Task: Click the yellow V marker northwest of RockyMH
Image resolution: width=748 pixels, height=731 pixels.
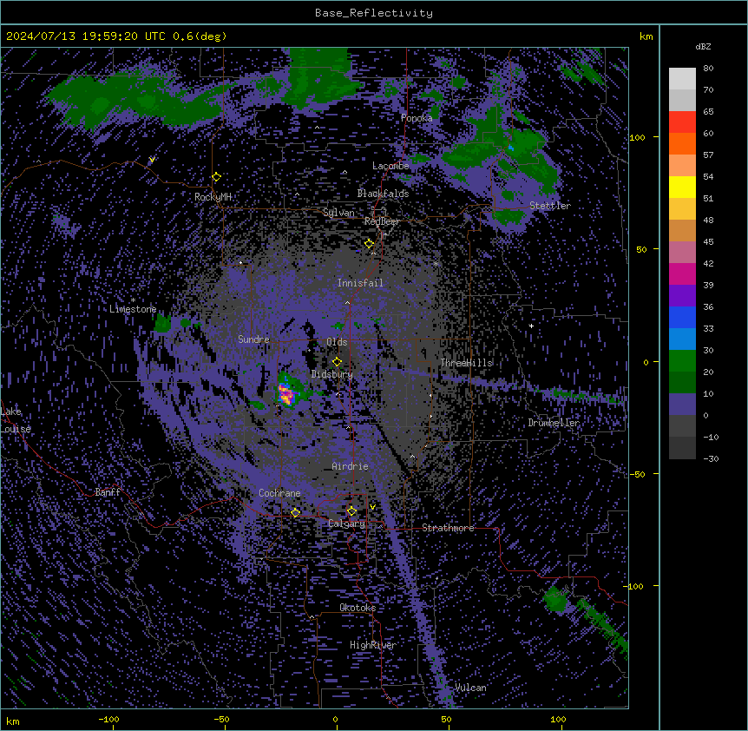Action: pyautogui.click(x=152, y=160)
